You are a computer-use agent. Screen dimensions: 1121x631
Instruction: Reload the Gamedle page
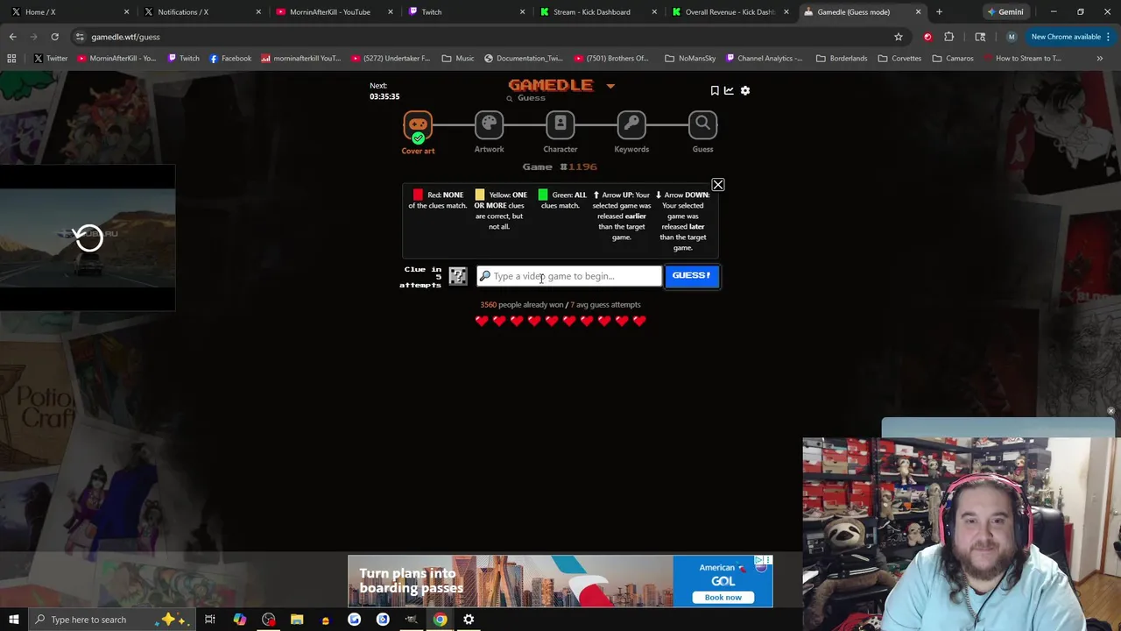tap(54, 37)
